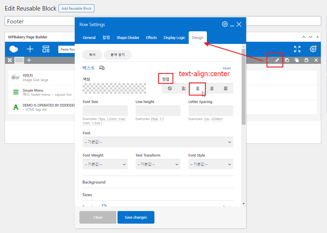Change the row column layout icon
The width and height of the screenshot is (327, 233).
click(x=19, y=60)
